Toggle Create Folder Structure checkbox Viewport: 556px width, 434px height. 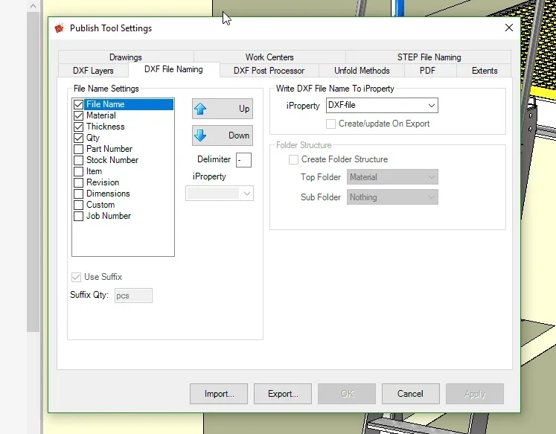(x=293, y=159)
